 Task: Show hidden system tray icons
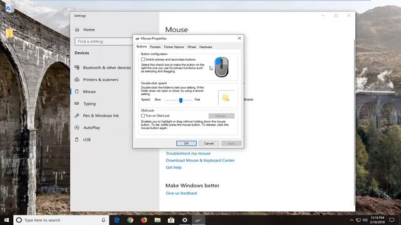(x=352, y=220)
